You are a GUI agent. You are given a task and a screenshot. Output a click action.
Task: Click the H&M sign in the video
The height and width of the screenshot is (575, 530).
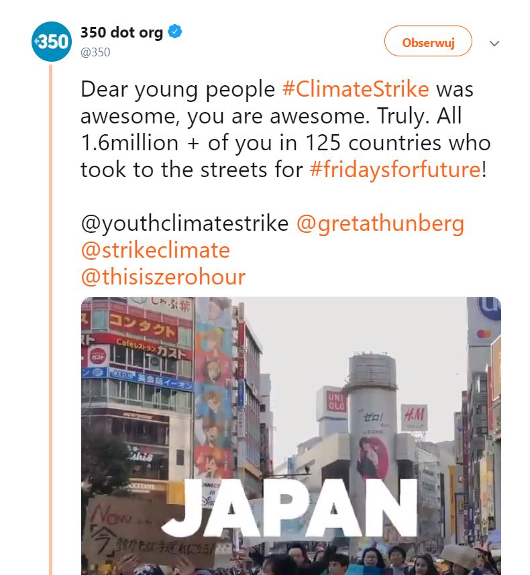(x=414, y=418)
